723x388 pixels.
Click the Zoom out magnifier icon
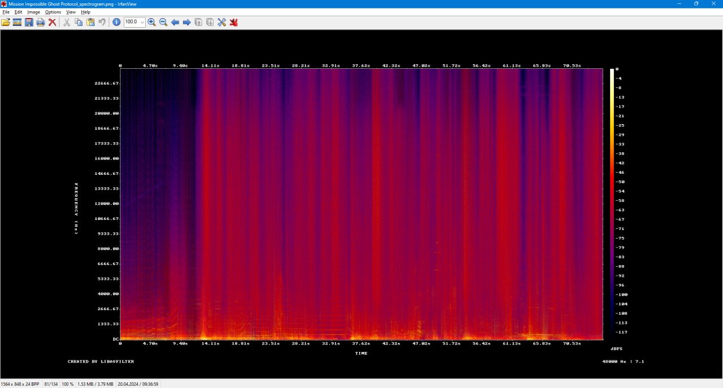click(163, 22)
